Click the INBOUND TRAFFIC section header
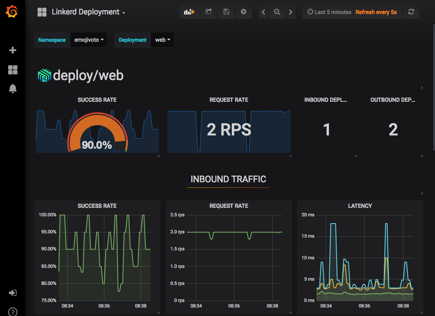Image resolution: width=435 pixels, height=316 pixels. 228,179
